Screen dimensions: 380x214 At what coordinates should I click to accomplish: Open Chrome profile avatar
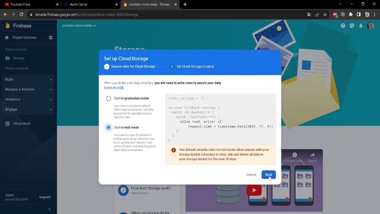pyautogui.click(x=367, y=14)
